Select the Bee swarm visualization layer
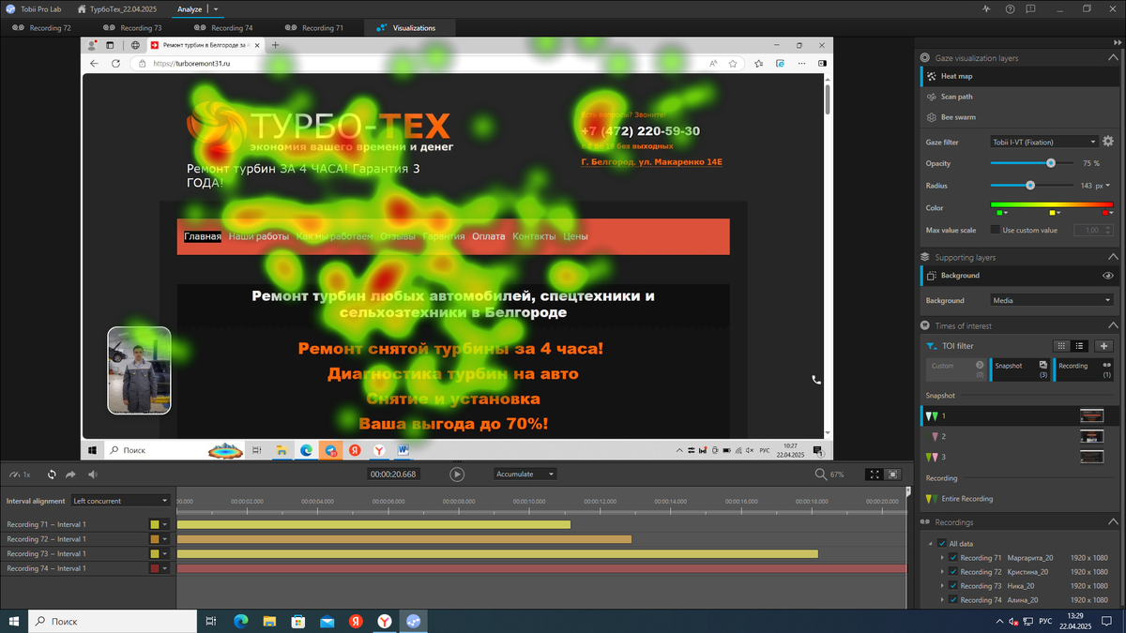The width and height of the screenshot is (1126, 633). tap(1019, 117)
